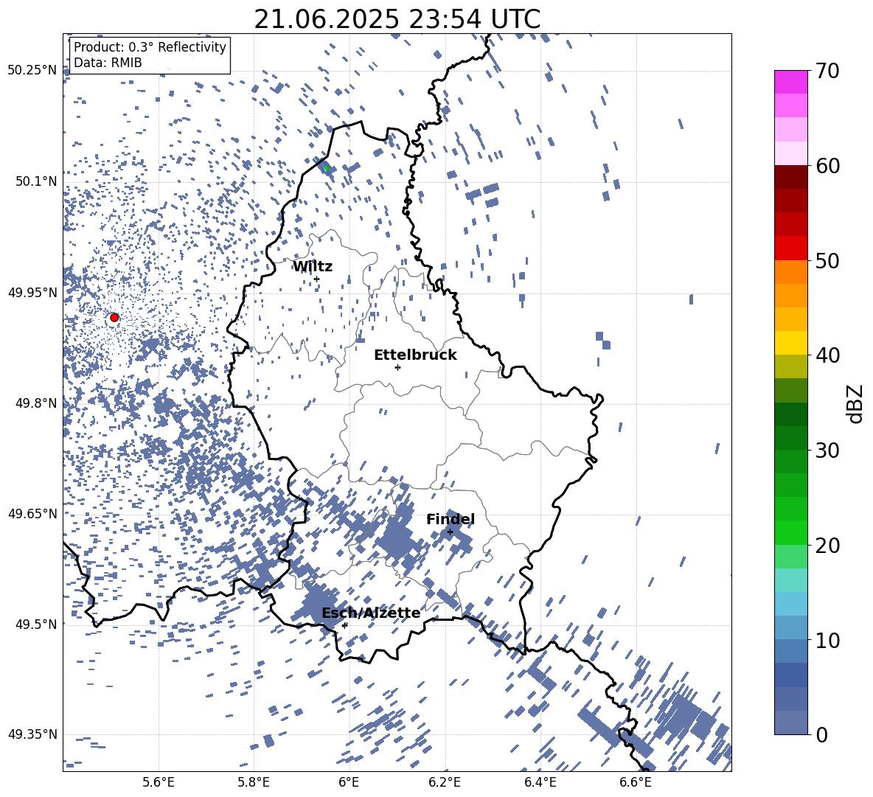Click the colorbar tick label 60
873x797 pixels.
(827, 166)
